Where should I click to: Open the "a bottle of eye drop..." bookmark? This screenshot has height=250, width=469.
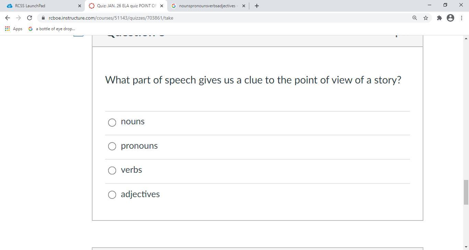[x=52, y=29]
